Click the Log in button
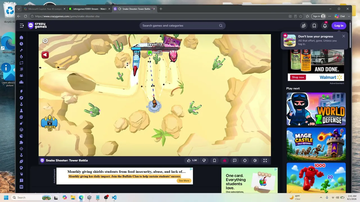The width and height of the screenshot is (360, 202). (339, 26)
